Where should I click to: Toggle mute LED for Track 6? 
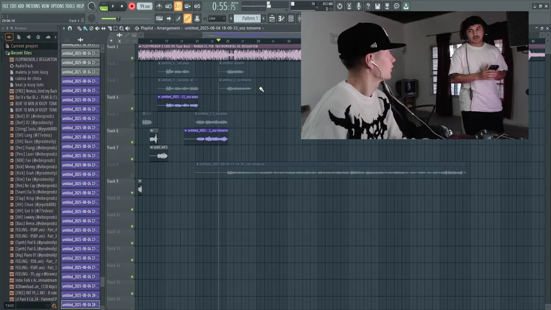click(132, 142)
